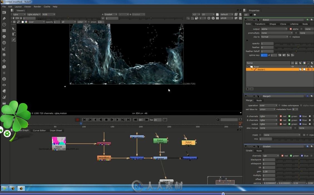Toggle Root layer visibility eye

point(293,67)
